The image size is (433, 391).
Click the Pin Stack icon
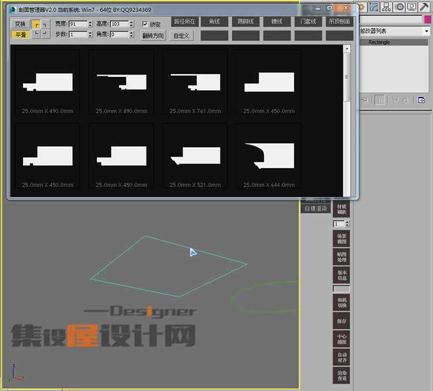[364, 100]
